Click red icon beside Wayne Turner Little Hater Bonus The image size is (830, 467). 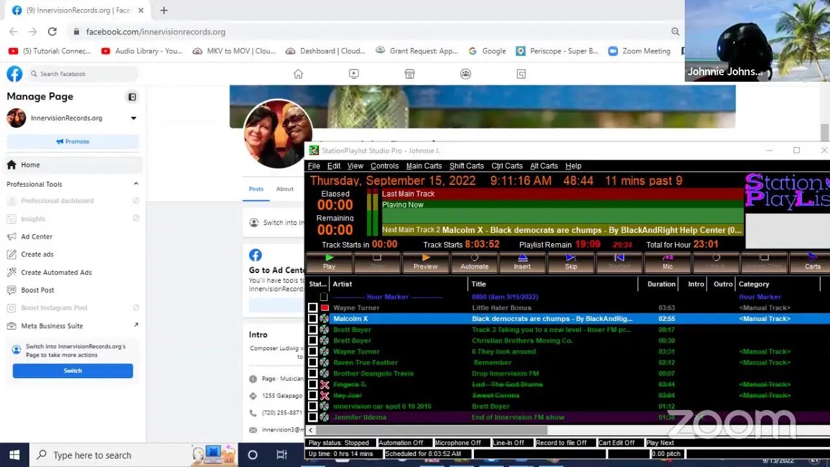point(324,307)
